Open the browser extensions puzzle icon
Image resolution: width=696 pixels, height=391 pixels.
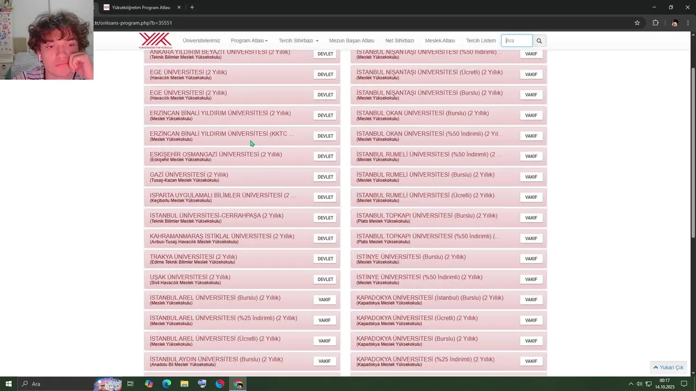point(655,23)
